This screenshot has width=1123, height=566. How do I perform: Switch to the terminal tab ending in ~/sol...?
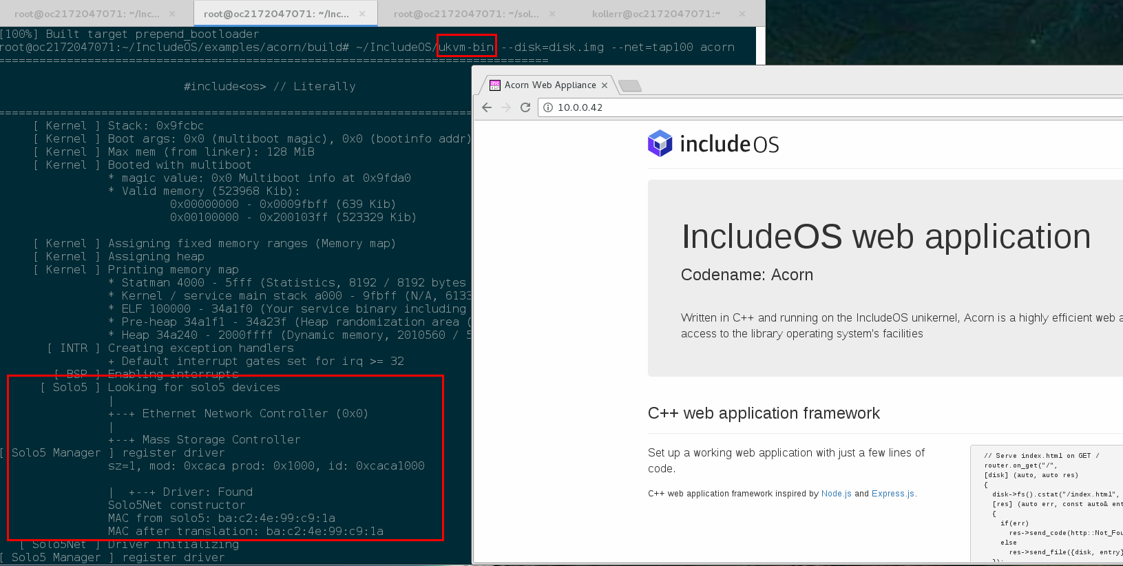pyautogui.click(x=466, y=14)
